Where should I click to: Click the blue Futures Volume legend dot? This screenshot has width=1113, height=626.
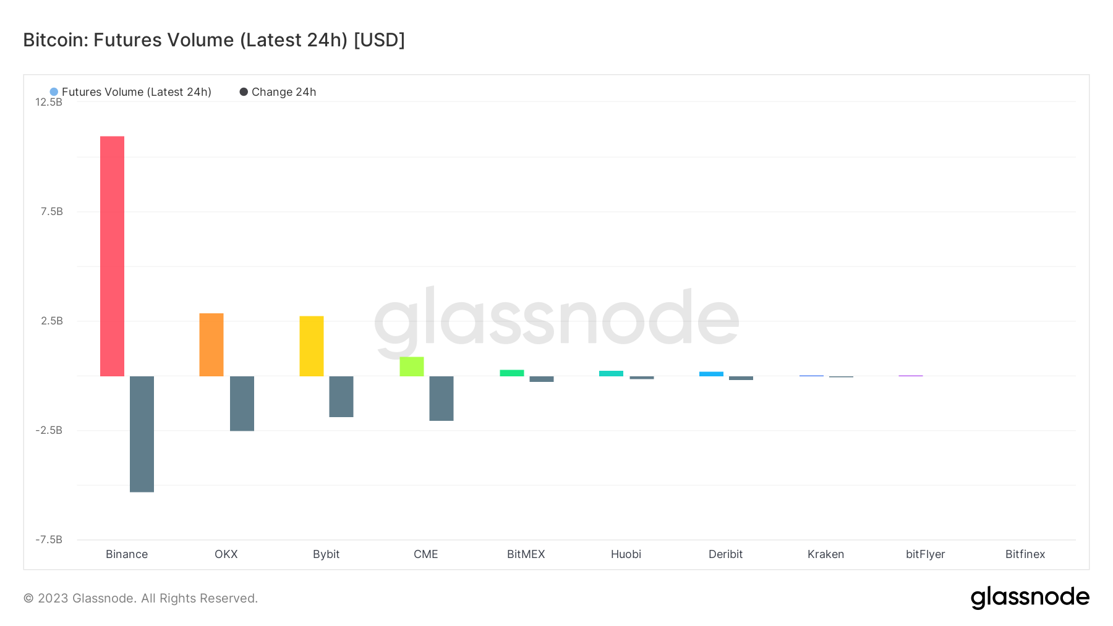54,92
